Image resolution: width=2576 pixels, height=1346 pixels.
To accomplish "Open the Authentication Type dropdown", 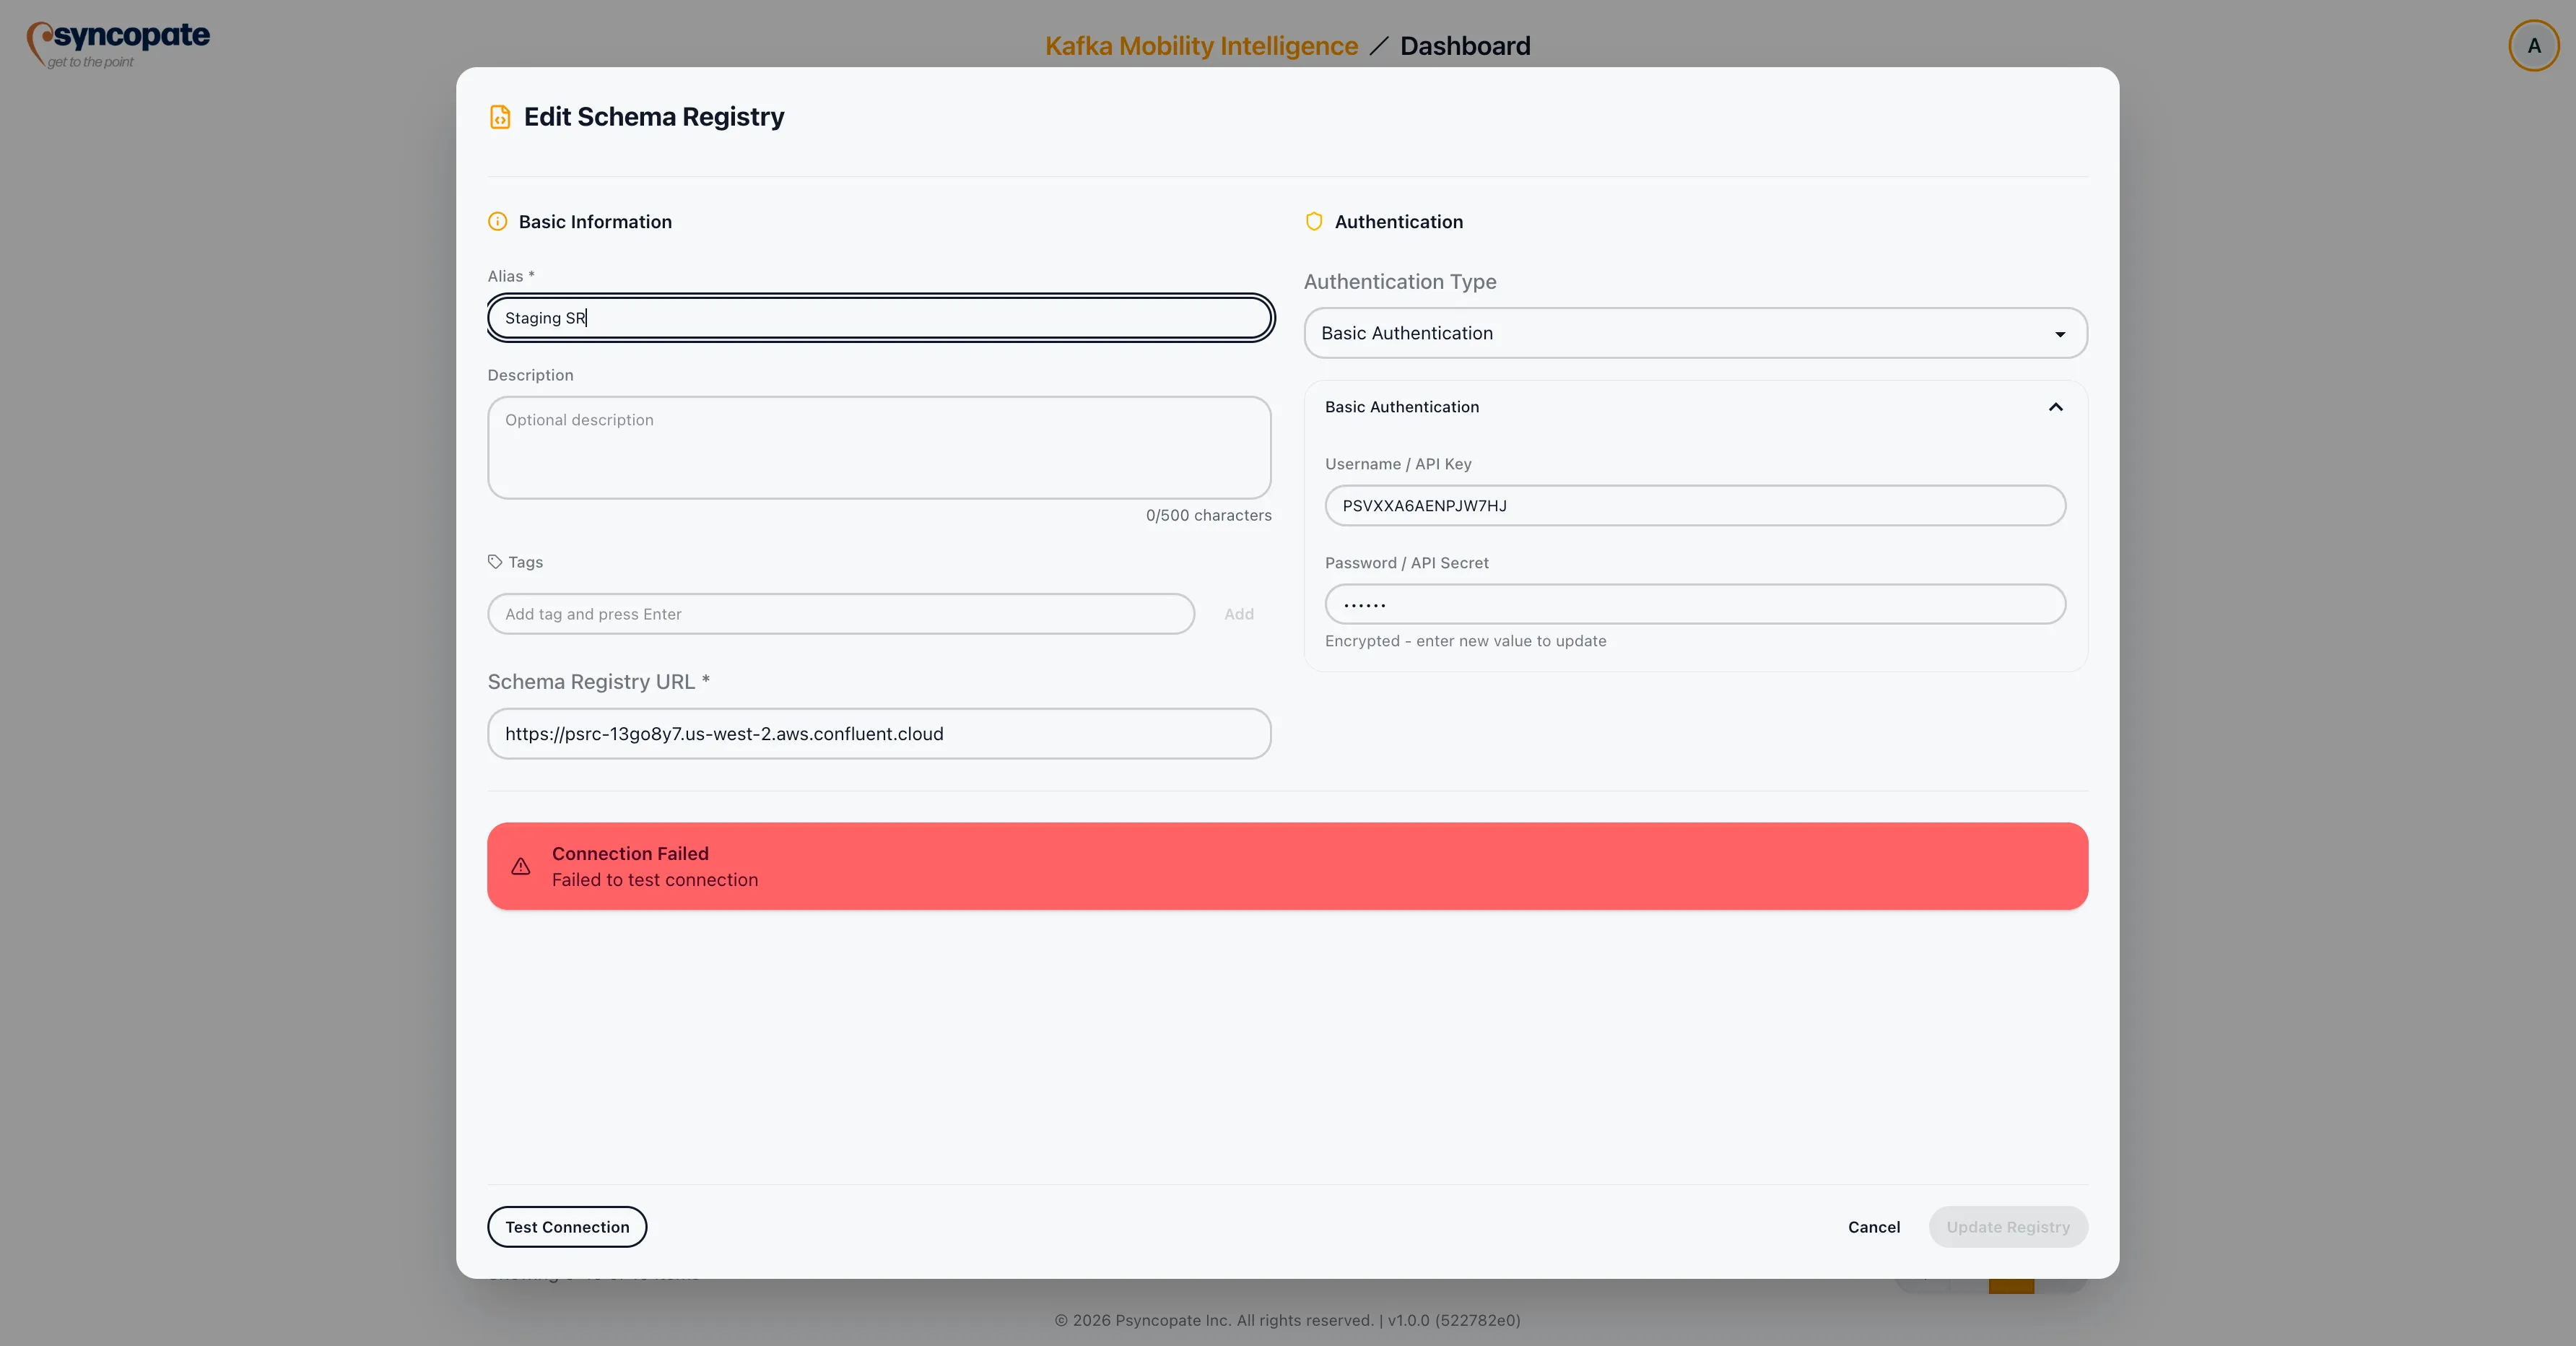I will 1694,333.
